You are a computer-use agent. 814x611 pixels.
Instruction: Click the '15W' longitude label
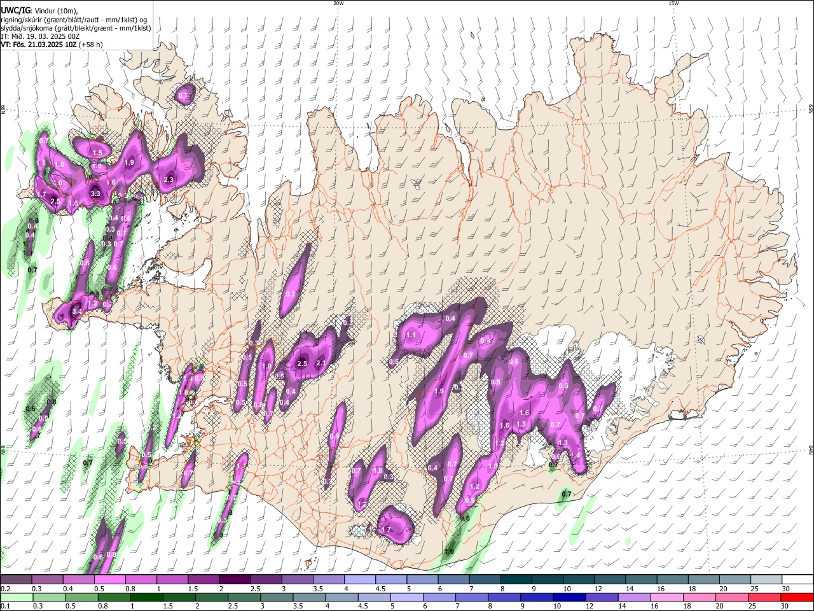point(673,3)
